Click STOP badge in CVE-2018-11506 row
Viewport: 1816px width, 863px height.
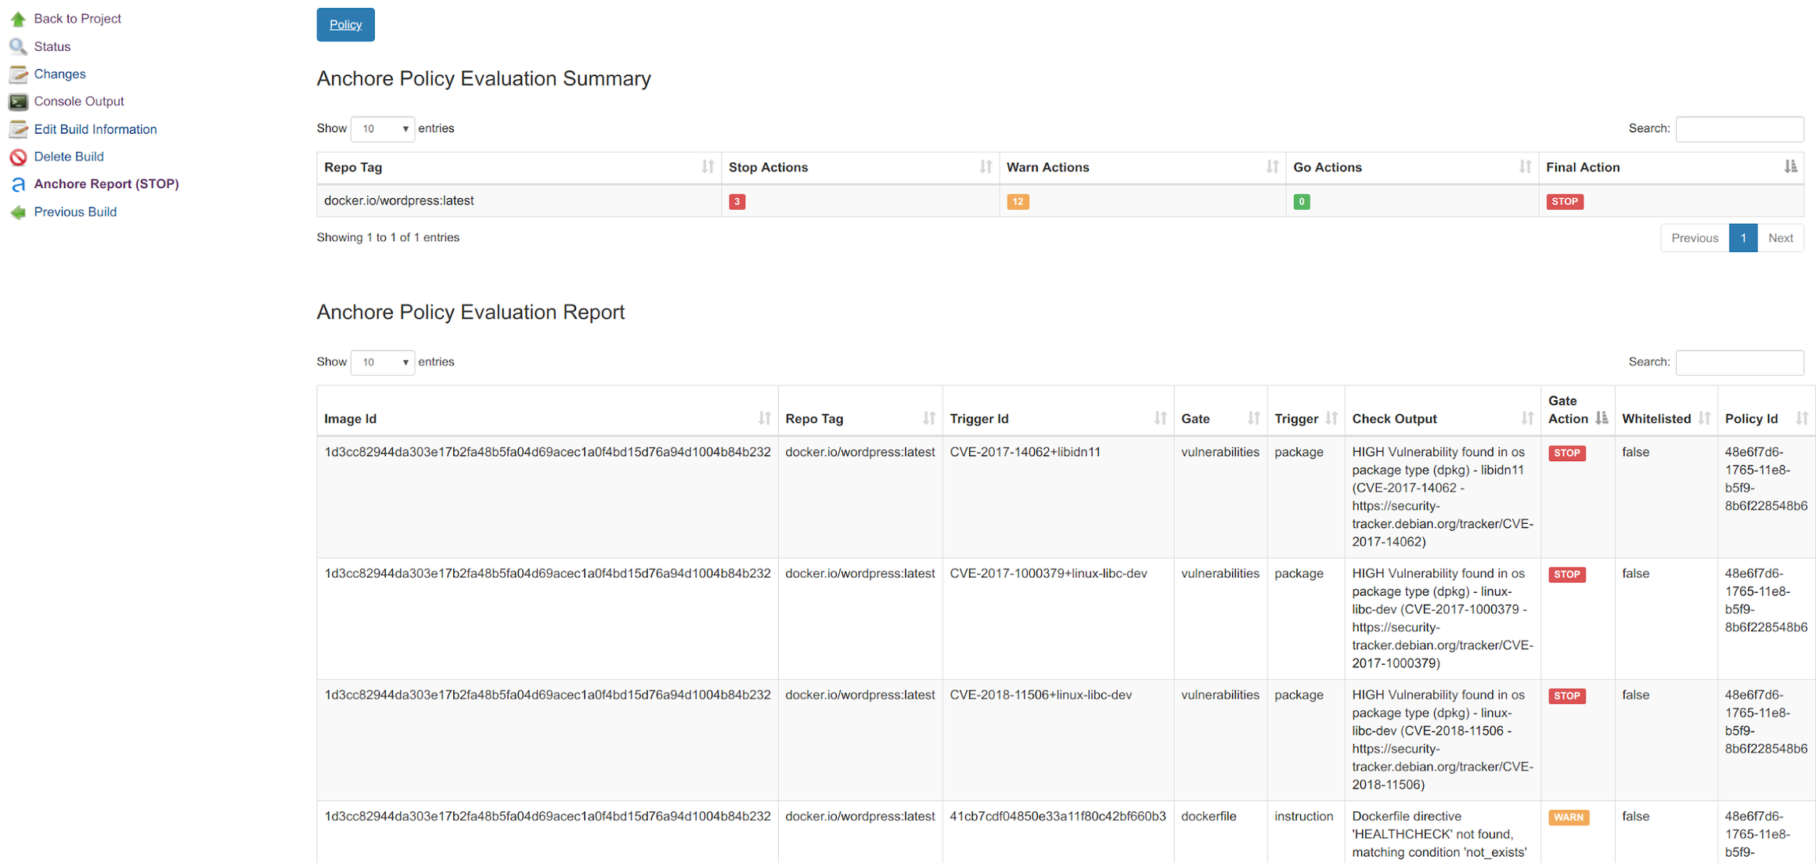coord(1567,695)
